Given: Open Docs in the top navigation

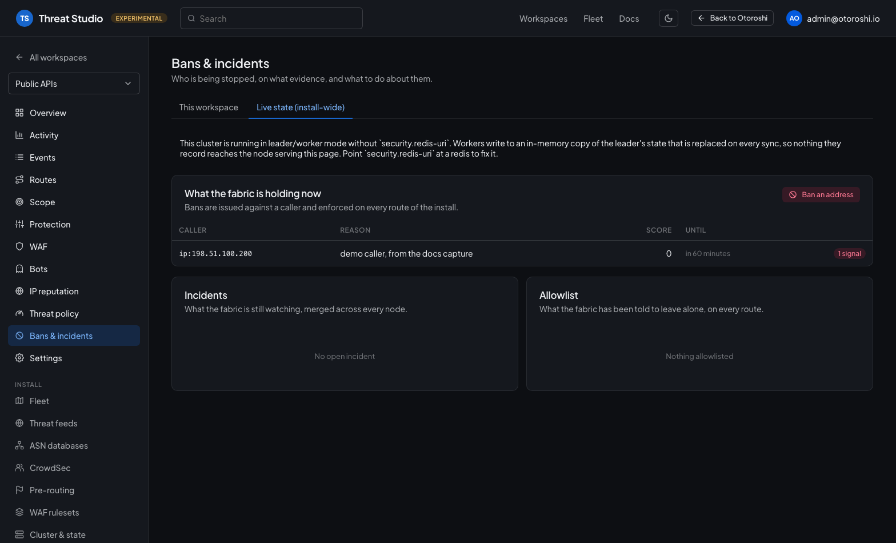Looking at the screenshot, I should (629, 18).
